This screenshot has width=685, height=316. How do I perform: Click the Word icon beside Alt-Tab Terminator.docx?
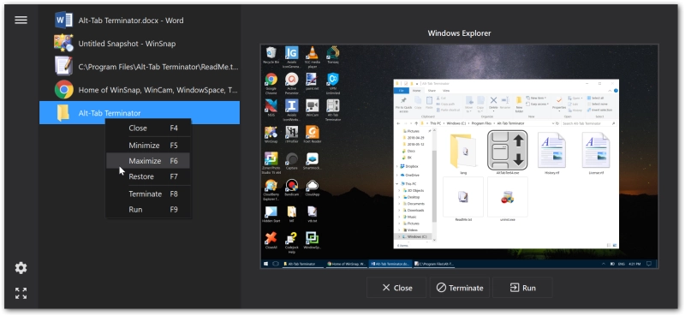click(63, 20)
